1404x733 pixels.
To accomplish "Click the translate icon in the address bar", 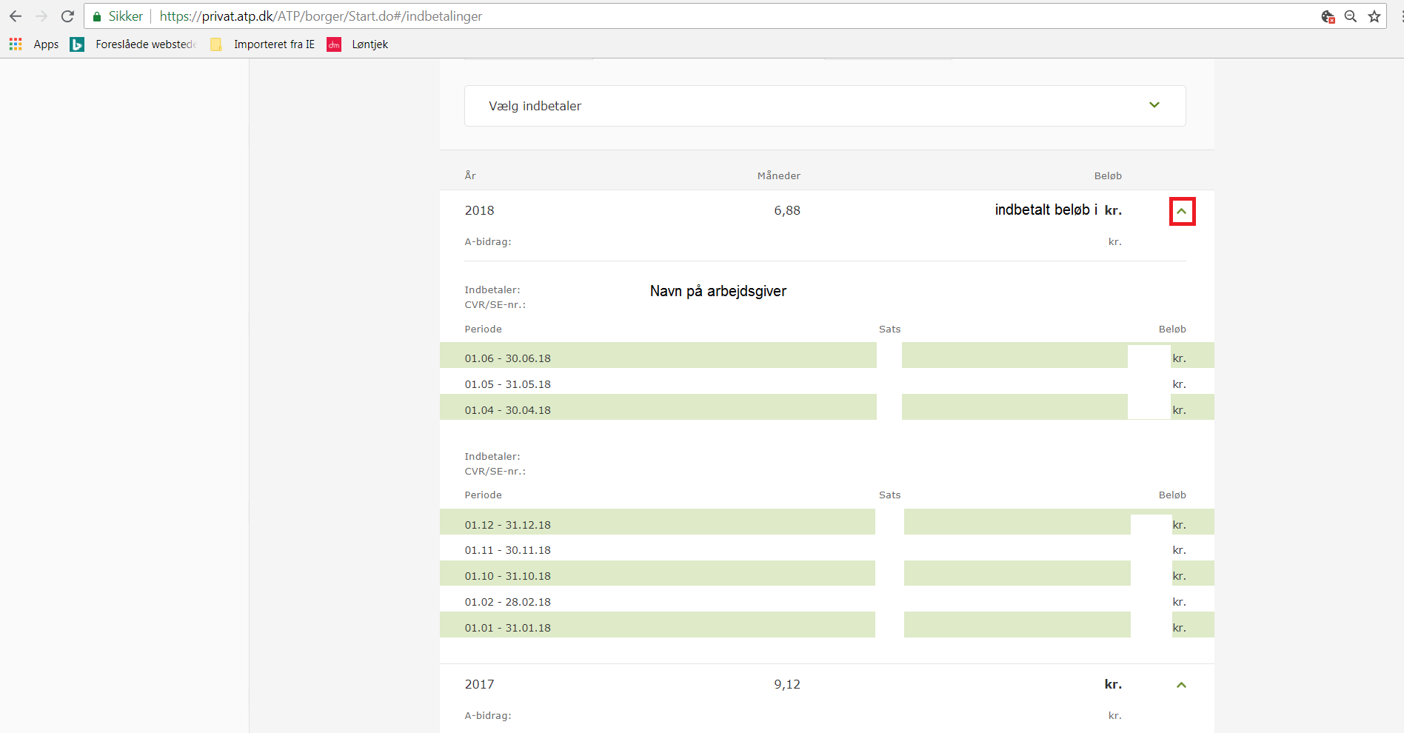I will tap(1328, 16).
